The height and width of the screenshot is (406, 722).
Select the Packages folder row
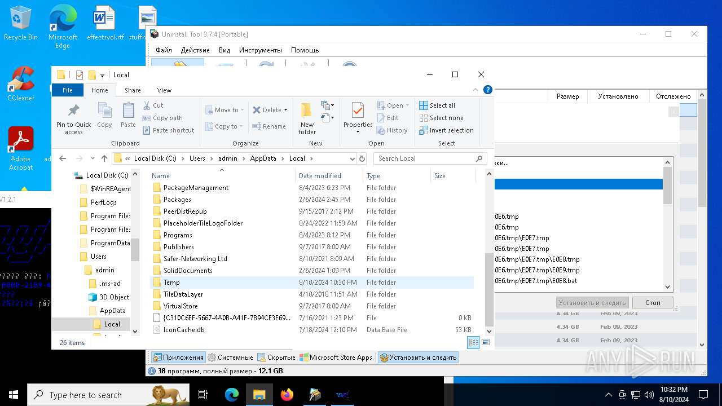[312, 200]
